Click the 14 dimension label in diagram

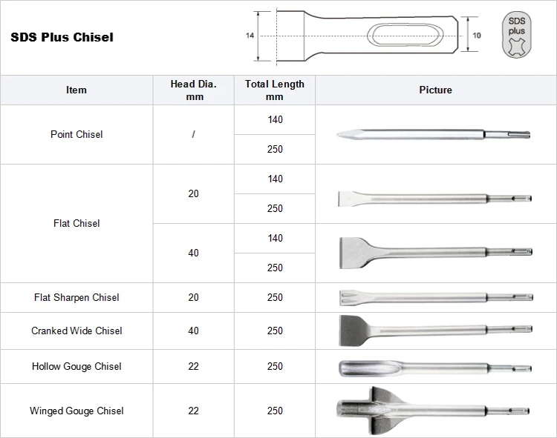(250, 35)
